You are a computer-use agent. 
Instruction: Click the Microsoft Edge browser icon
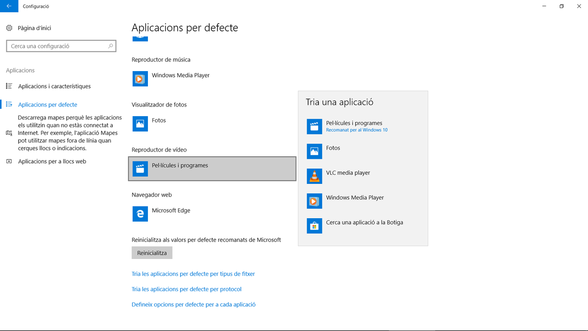(x=140, y=214)
